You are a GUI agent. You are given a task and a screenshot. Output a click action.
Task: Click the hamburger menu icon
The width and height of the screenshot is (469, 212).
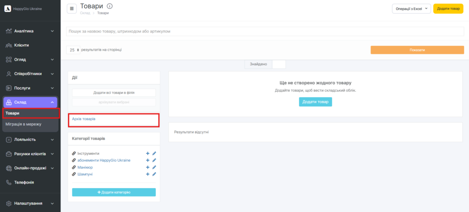point(72,9)
